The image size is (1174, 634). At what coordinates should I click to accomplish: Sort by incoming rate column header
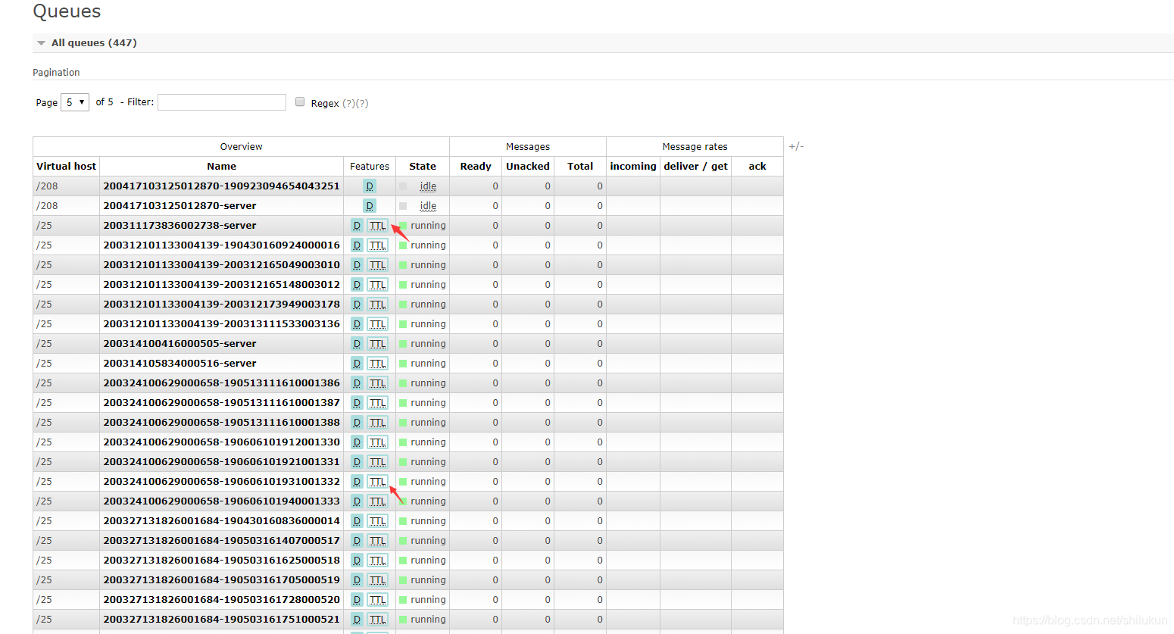click(633, 167)
